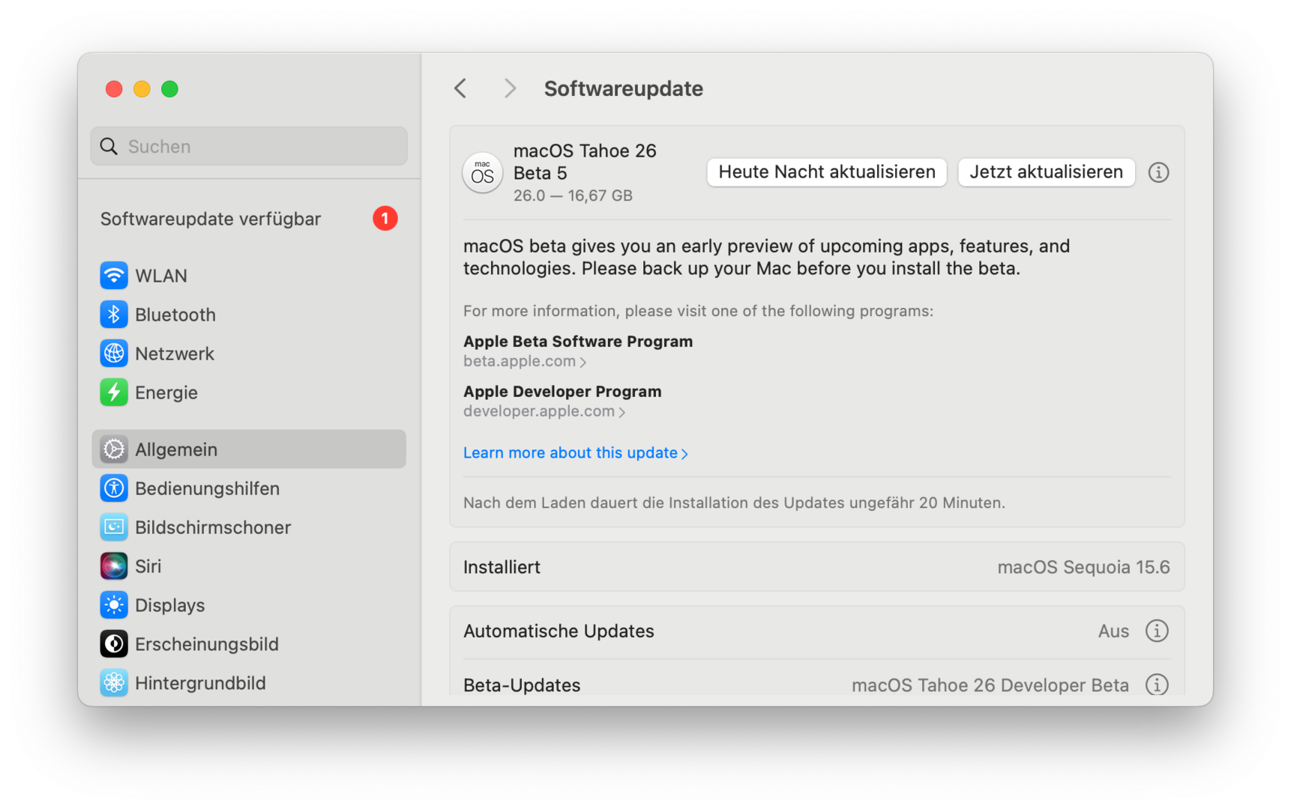This screenshot has height=809, width=1291.
Task: Click the red notification badge
Action: [x=385, y=219]
